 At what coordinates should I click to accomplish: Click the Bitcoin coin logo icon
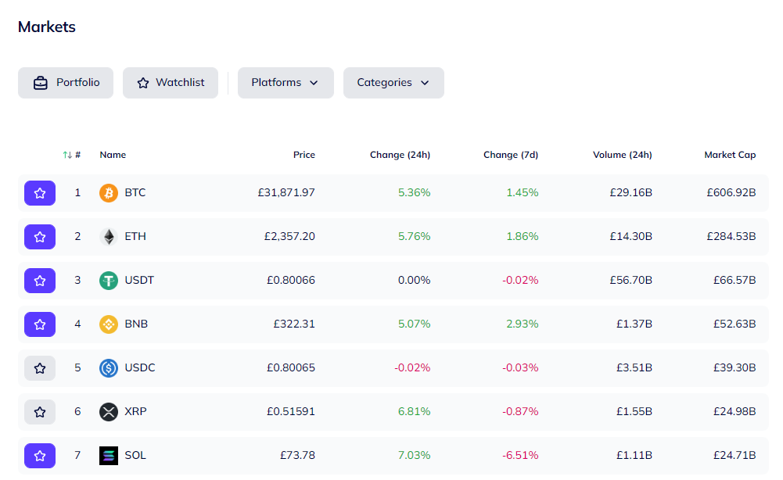109,192
